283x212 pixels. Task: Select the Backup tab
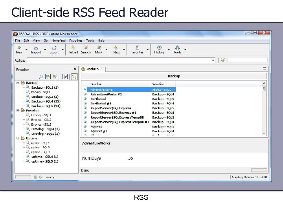pos(92,69)
